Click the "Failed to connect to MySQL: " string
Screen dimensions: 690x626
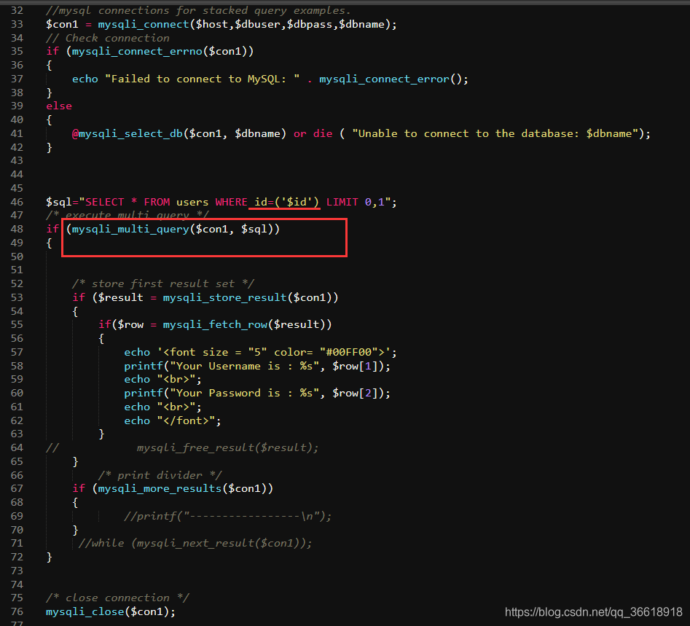pos(203,79)
